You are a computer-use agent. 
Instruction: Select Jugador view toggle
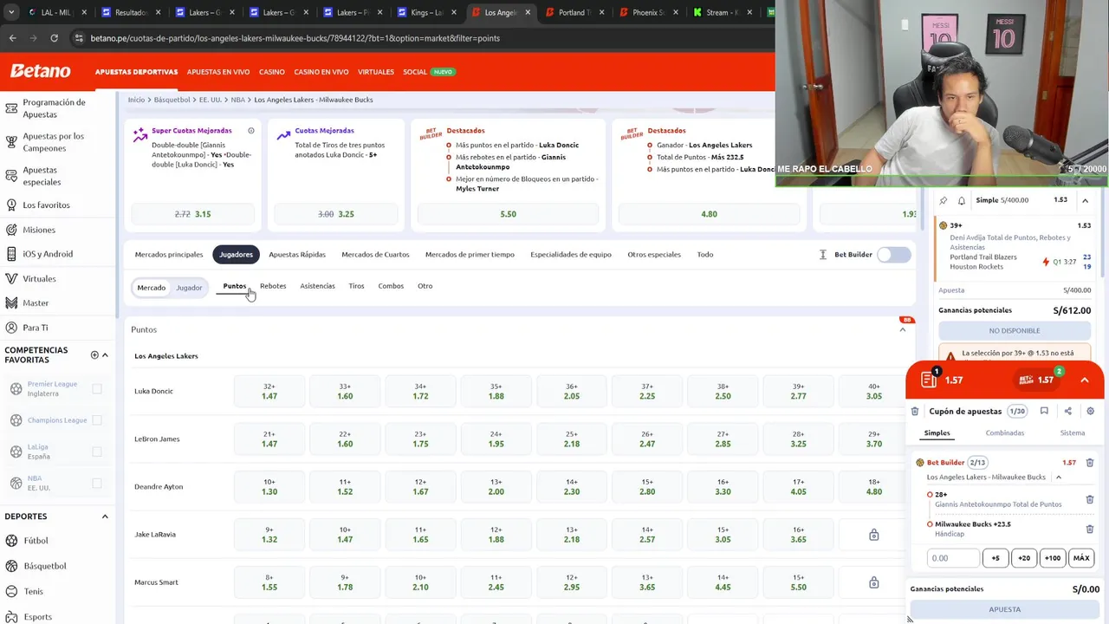pyautogui.click(x=189, y=288)
